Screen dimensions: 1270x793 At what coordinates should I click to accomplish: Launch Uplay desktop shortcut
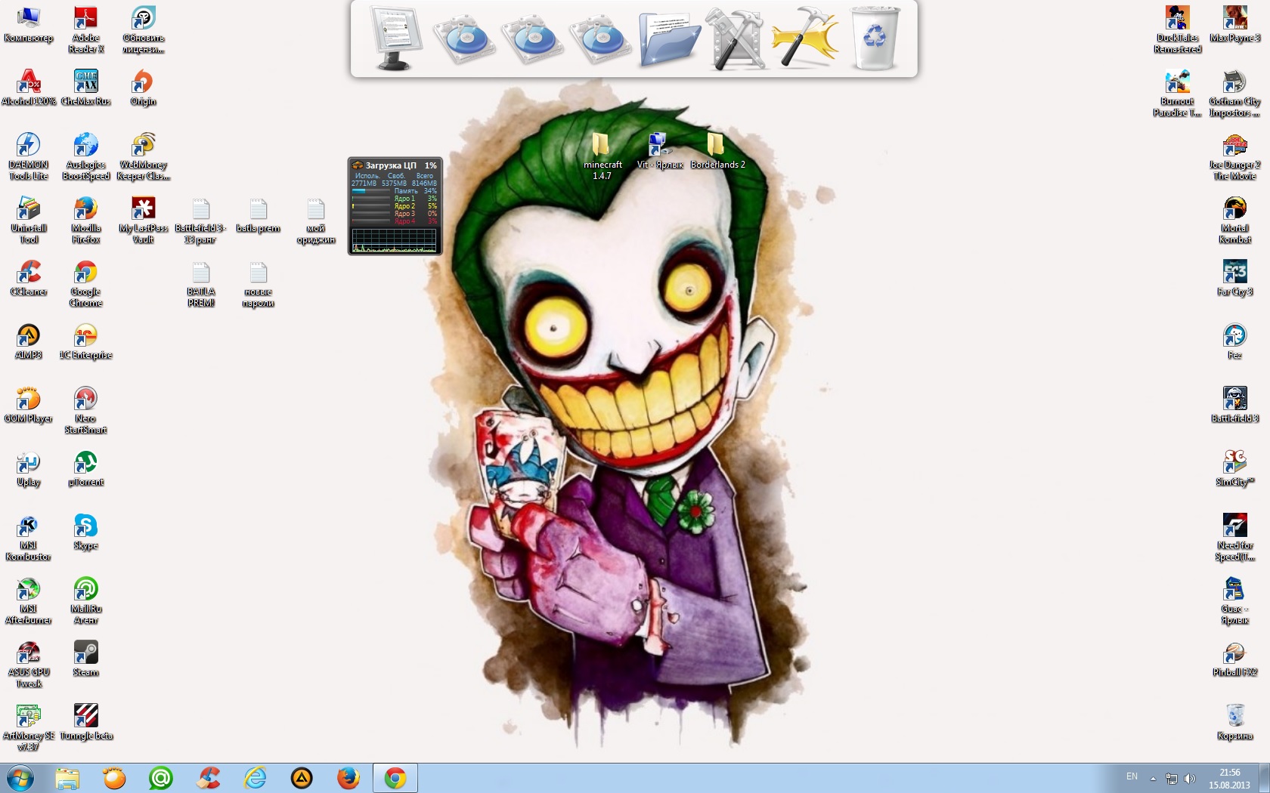(x=29, y=468)
